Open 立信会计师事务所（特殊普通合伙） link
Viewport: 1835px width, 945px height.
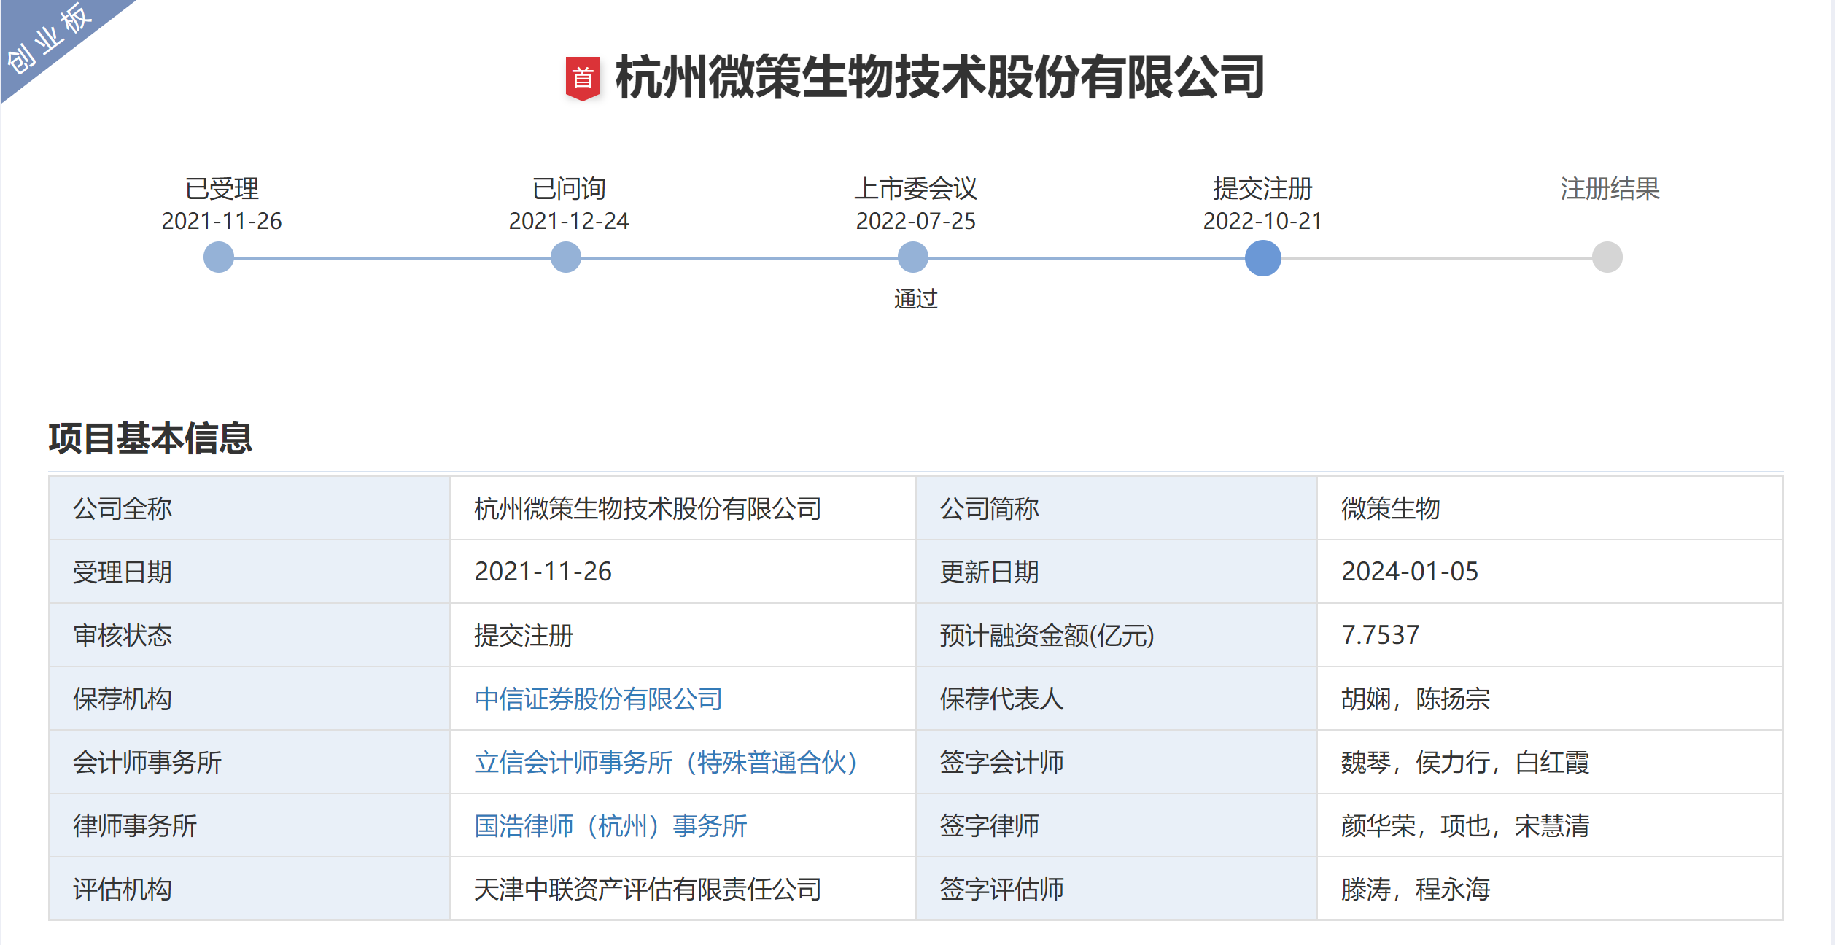tap(666, 762)
